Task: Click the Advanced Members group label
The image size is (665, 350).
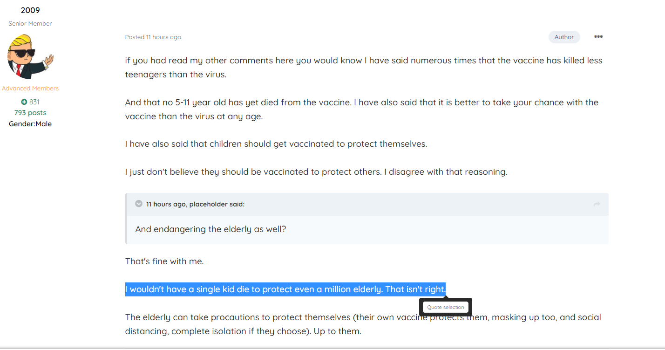Action: (x=30, y=88)
